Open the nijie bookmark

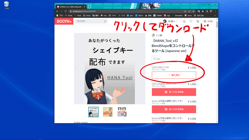167,16
